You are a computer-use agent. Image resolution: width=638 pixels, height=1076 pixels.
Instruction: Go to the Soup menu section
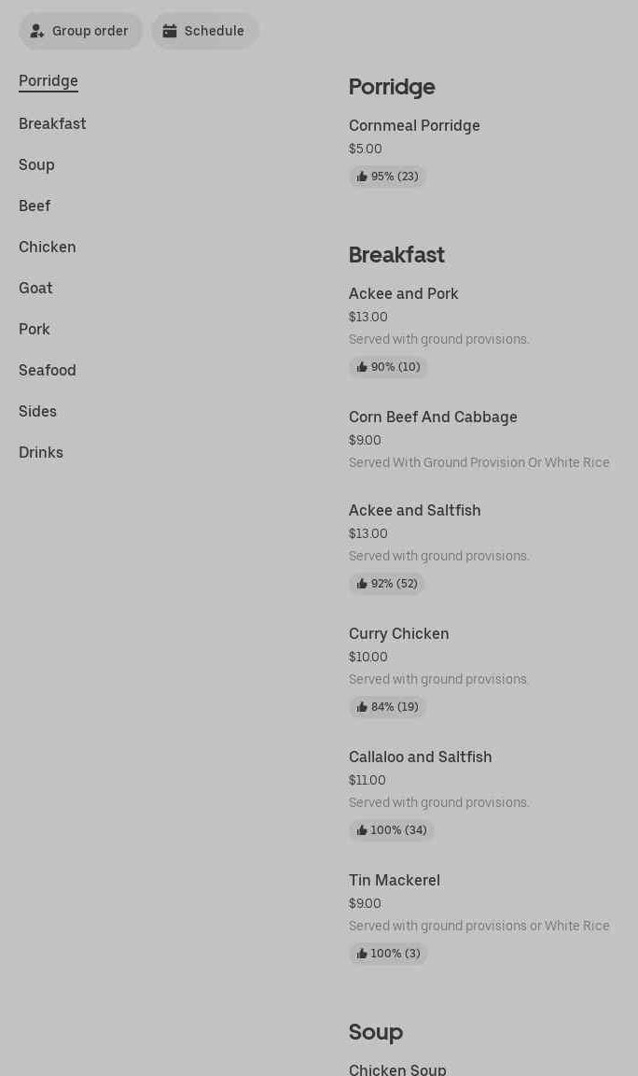point(36,164)
